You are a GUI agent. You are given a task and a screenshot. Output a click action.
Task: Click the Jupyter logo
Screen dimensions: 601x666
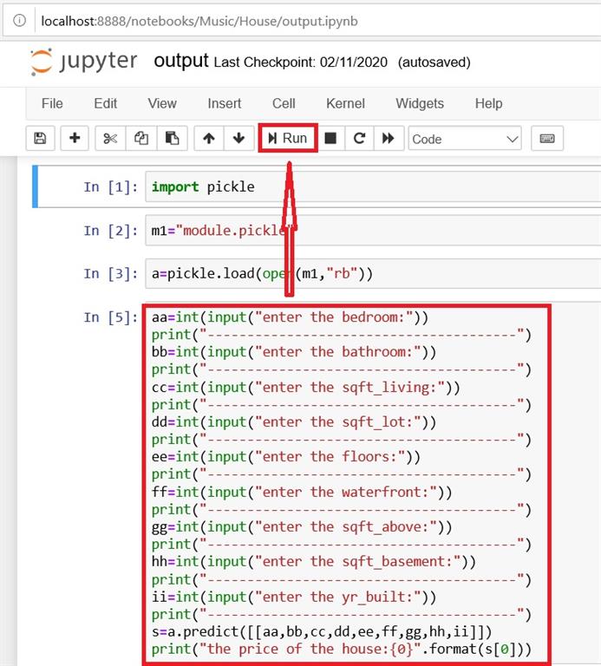[x=83, y=62]
